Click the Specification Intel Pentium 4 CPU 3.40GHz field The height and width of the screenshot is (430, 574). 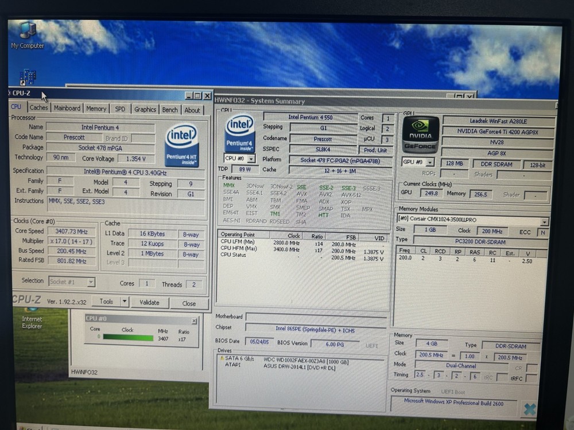click(x=125, y=172)
